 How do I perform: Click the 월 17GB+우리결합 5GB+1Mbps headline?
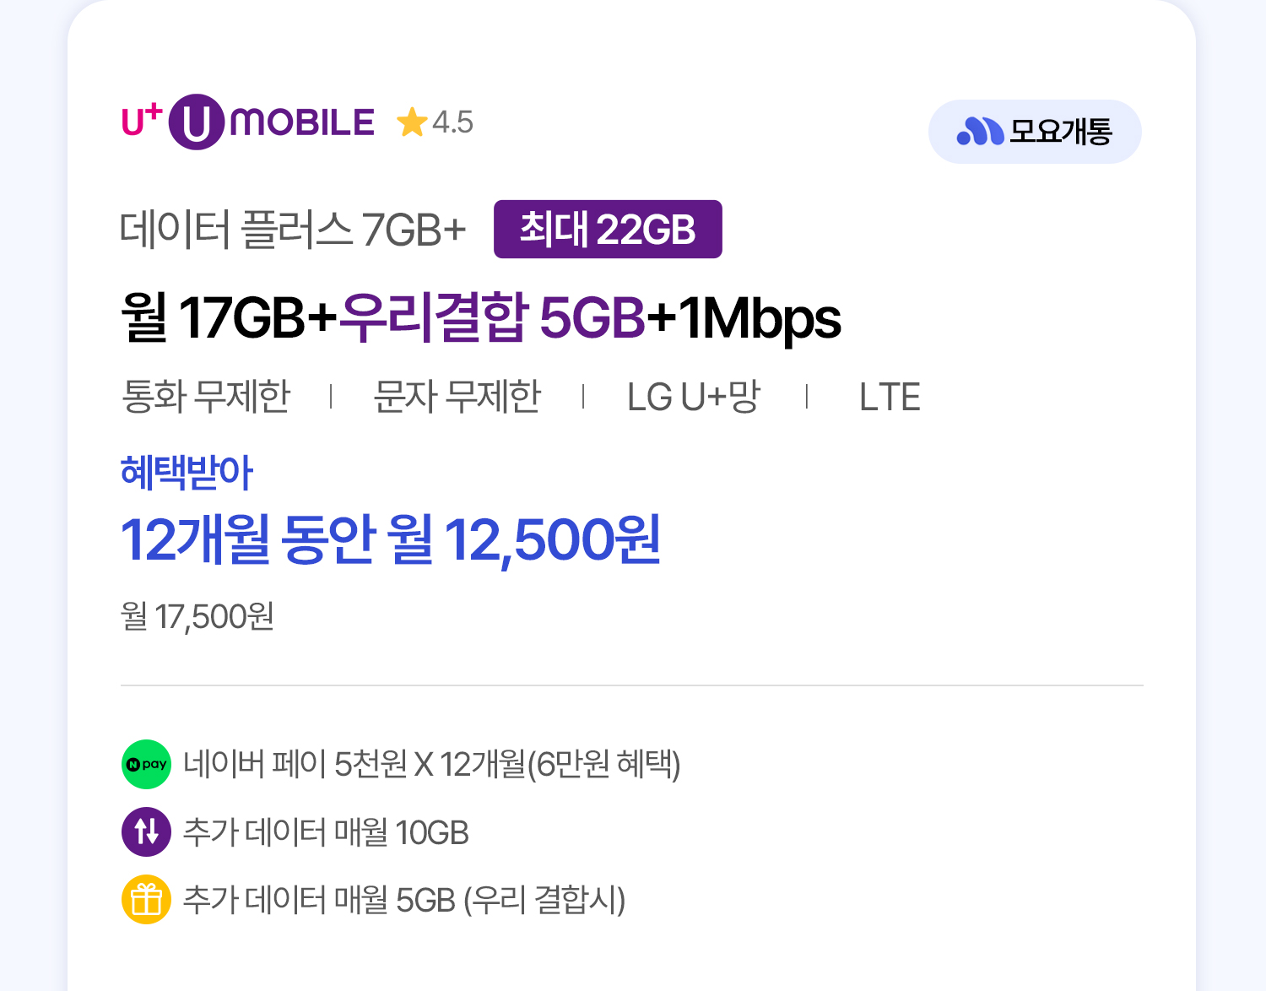coord(481,318)
